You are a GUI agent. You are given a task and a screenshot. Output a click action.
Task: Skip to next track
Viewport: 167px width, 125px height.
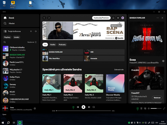tap(89, 107)
